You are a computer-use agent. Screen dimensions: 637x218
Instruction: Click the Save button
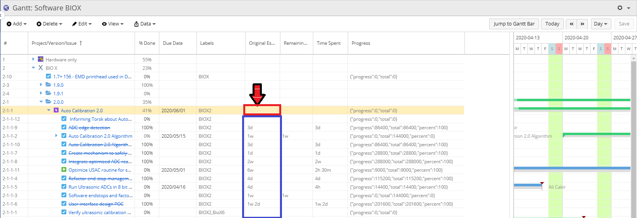(x=624, y=24)
